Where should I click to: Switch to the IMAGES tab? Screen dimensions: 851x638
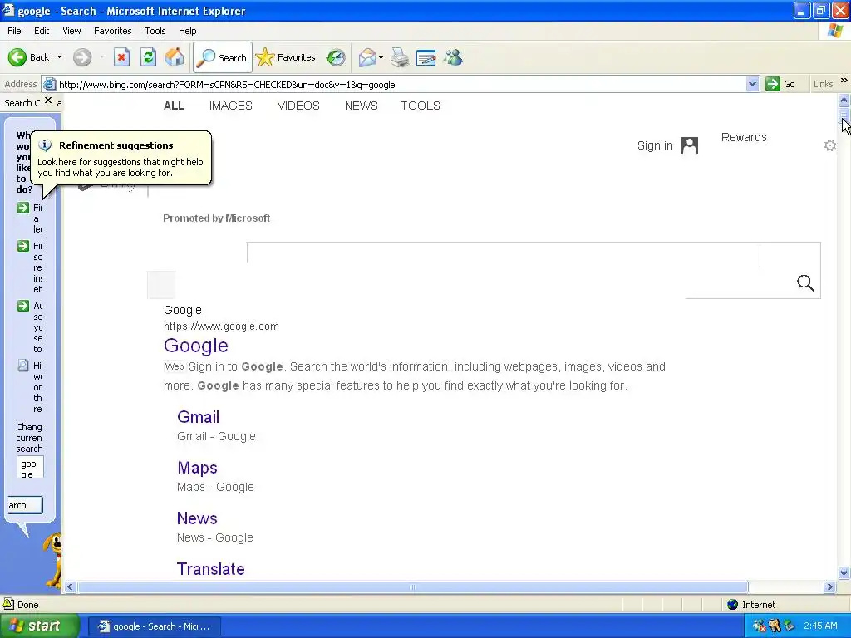[231, 106]
